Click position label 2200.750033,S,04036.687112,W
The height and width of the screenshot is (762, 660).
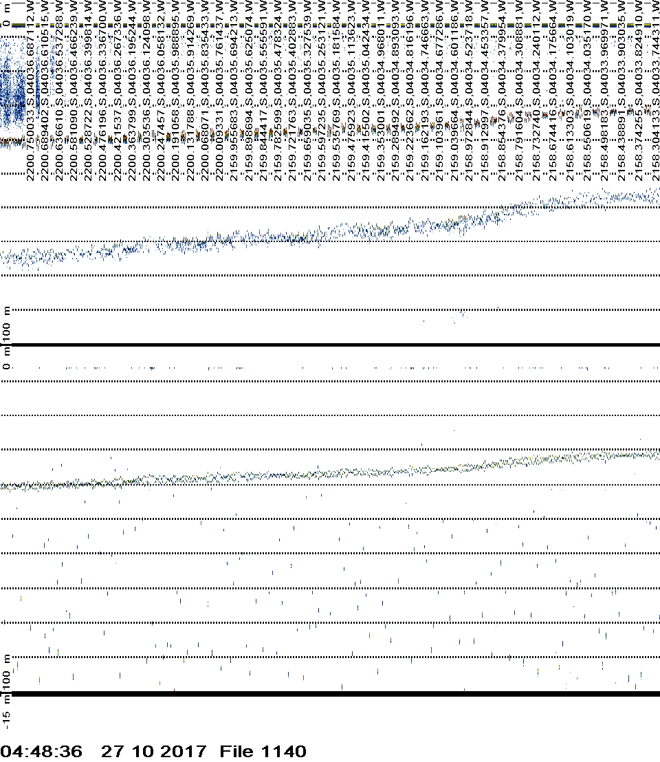click(x=30, y=90)
